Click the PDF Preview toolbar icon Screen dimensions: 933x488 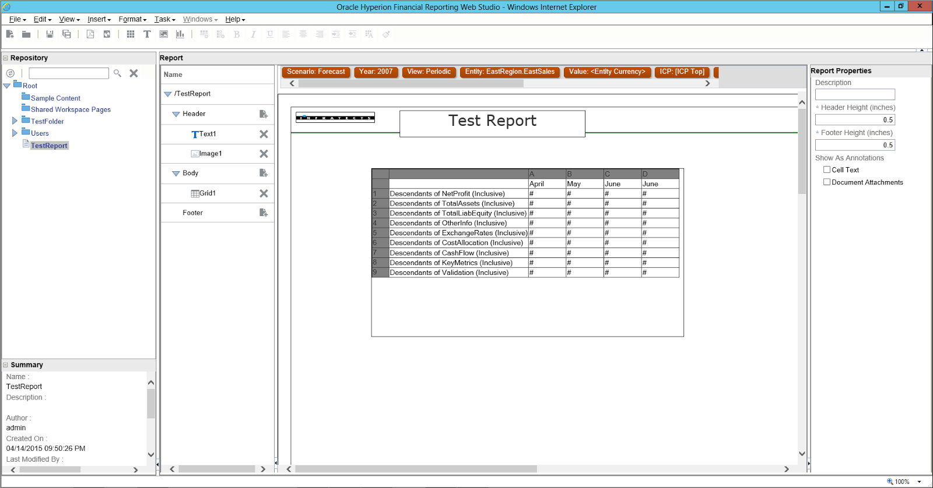pyautogui.click(x=90, y=34)
